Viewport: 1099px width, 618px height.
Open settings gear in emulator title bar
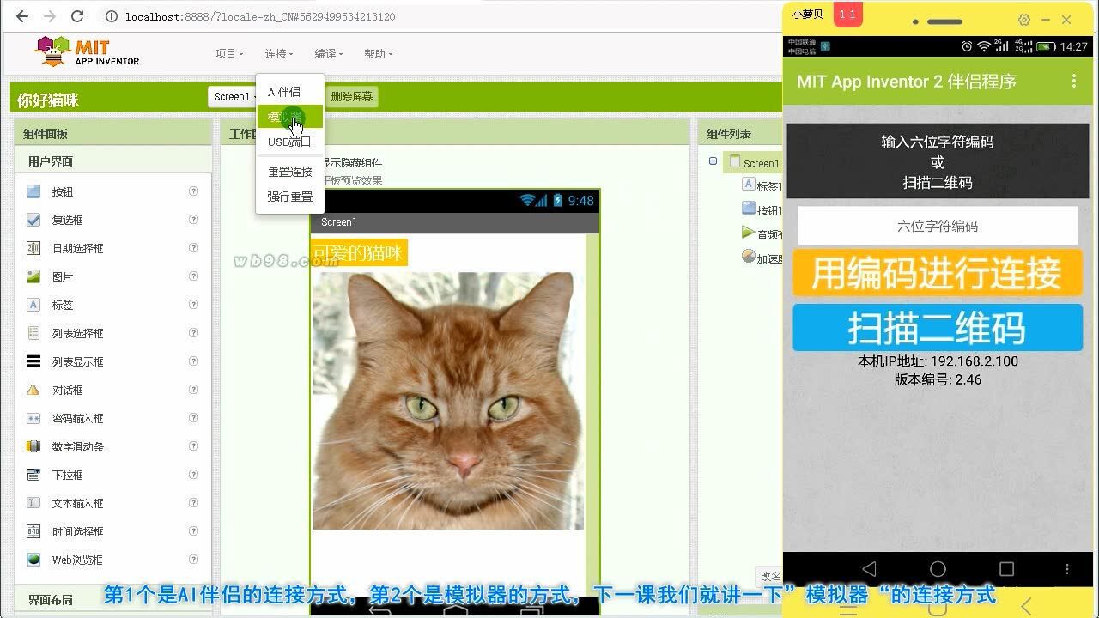tap(1023, 20)
